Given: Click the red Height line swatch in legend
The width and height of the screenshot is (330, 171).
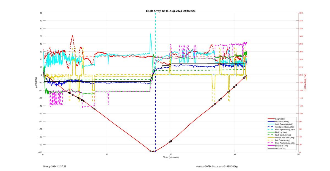Looking at the screenshot, I should tap(271, 118).
